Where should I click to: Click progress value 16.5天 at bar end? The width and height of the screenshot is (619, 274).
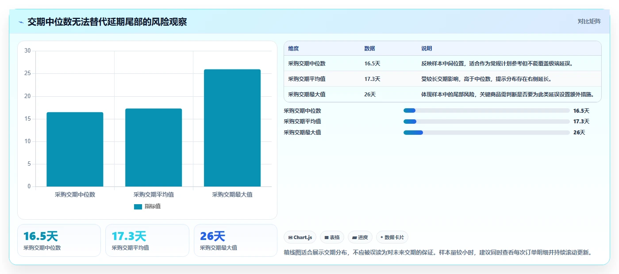581,111
